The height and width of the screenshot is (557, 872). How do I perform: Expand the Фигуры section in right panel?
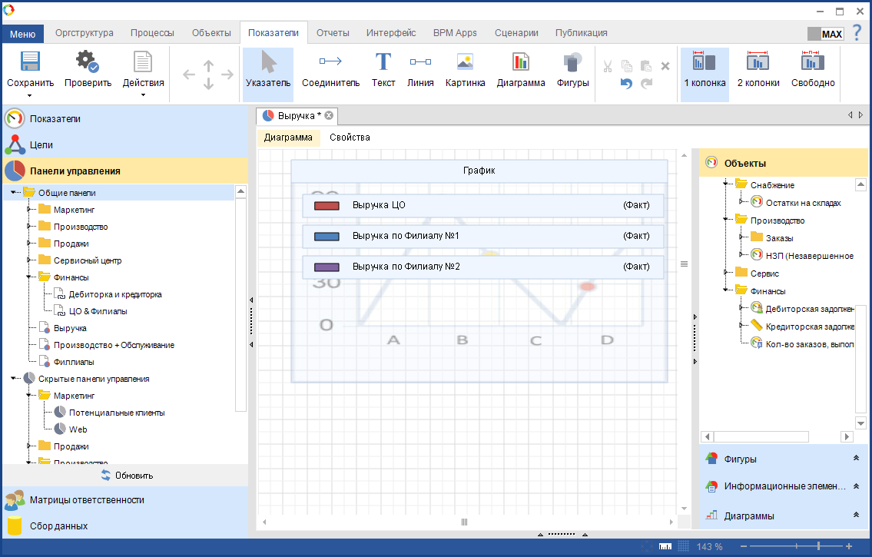856,459
